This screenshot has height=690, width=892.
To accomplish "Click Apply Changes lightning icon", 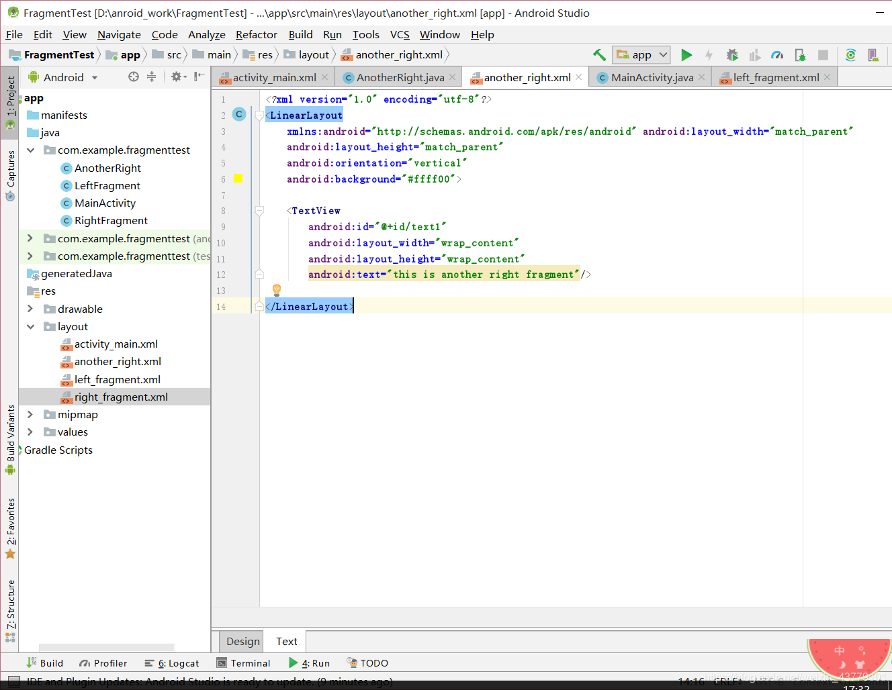I will click(709, 55).
